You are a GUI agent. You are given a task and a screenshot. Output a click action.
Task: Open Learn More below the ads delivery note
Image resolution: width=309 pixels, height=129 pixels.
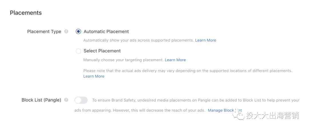point(94,76)
